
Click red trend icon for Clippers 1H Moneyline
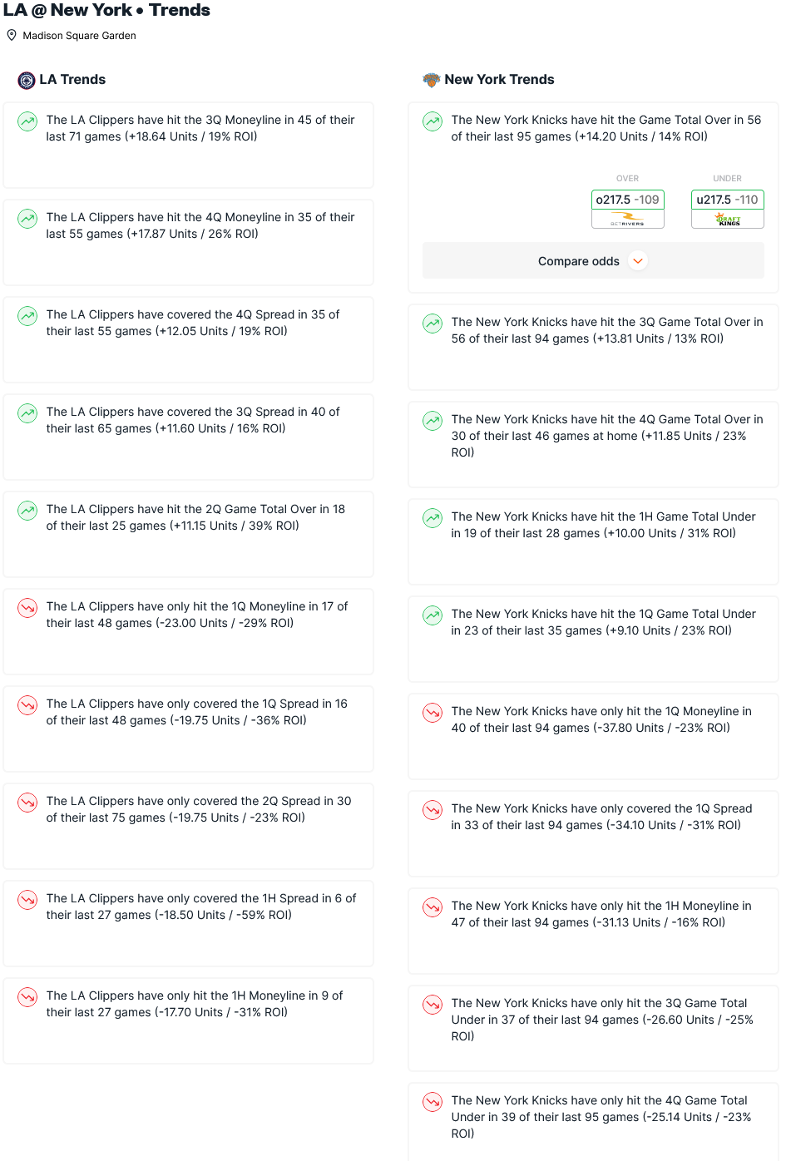[x=27, y=997]
